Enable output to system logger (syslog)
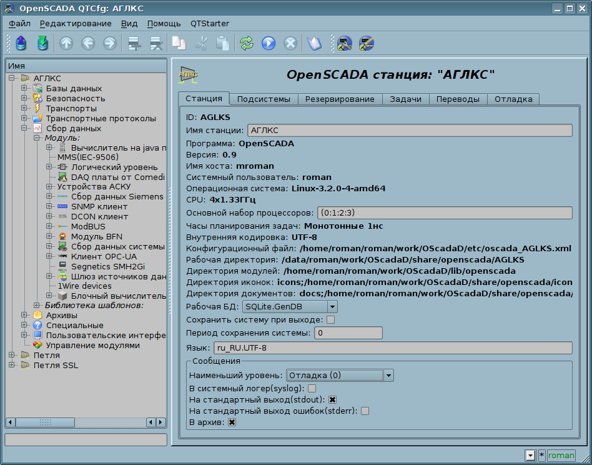592x465 pixels. pos(312,388)
